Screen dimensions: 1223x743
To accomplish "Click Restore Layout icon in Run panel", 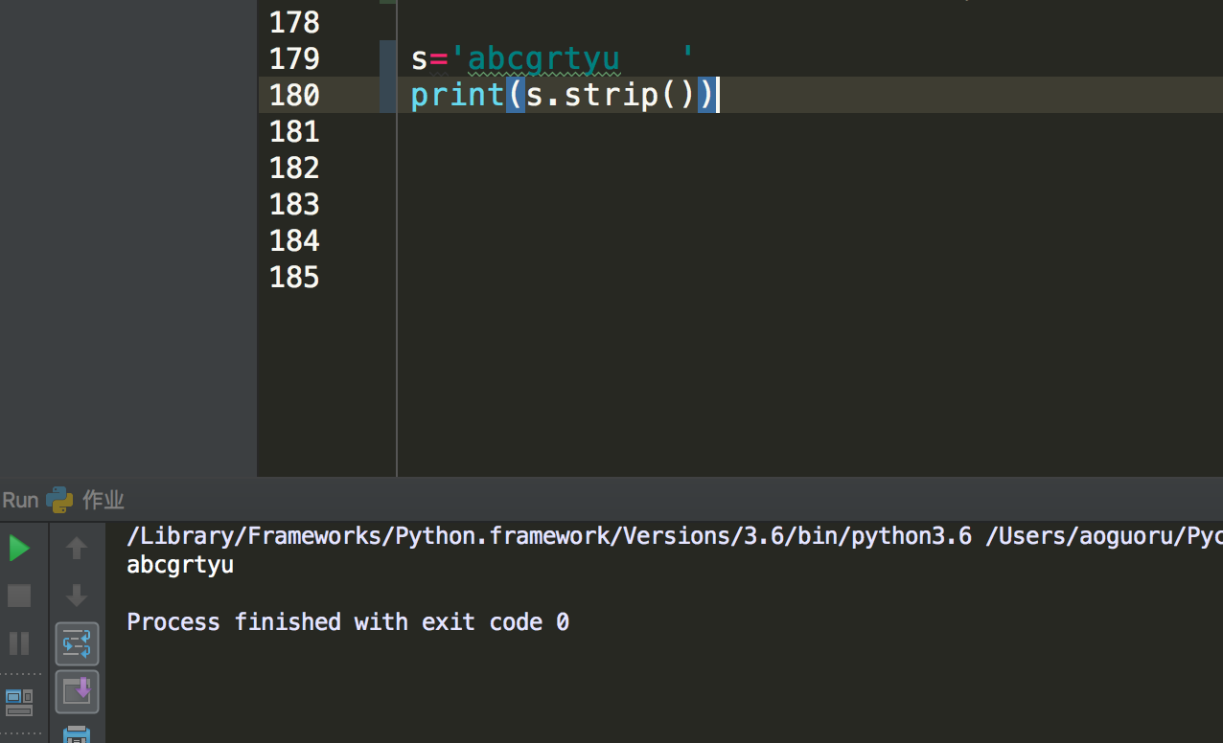I will point(19,702).
